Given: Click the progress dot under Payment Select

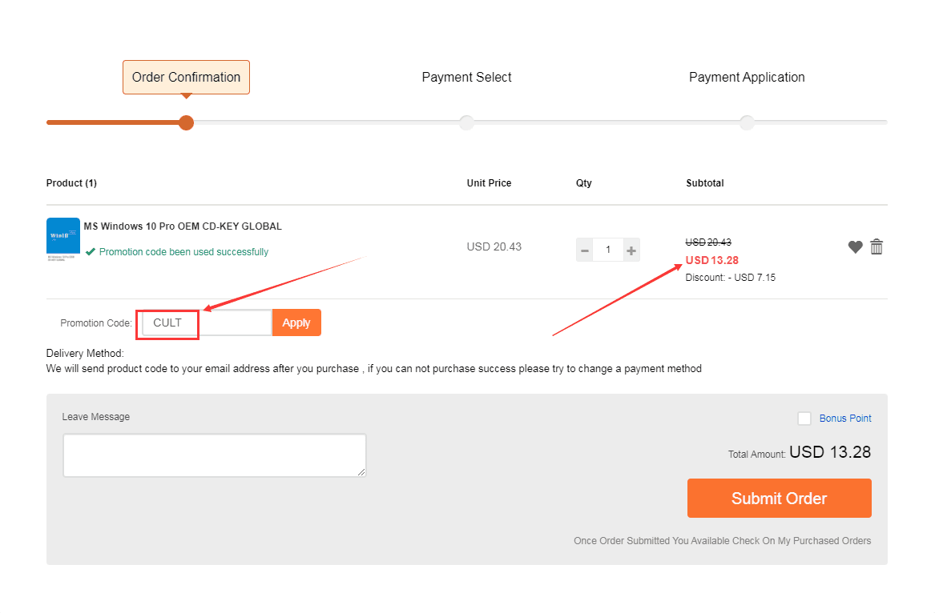Looking at the screenshot, I should [466, 122].
